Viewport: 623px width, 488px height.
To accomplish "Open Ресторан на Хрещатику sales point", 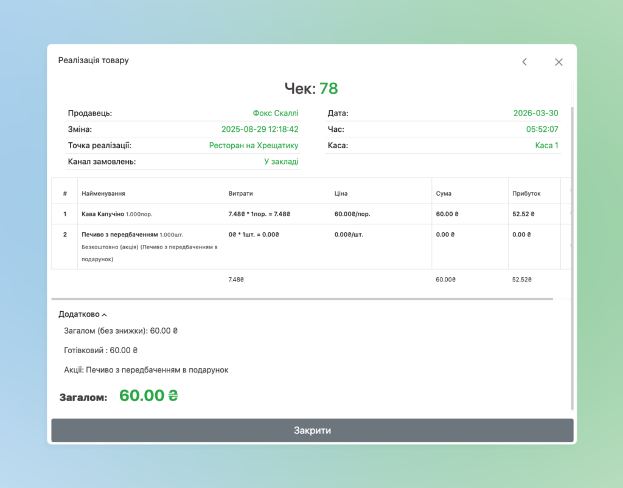I will coord(254,146).
